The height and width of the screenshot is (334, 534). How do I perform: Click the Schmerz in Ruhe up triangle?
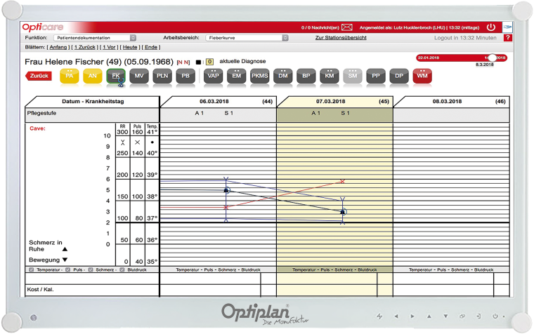[65, 249]
